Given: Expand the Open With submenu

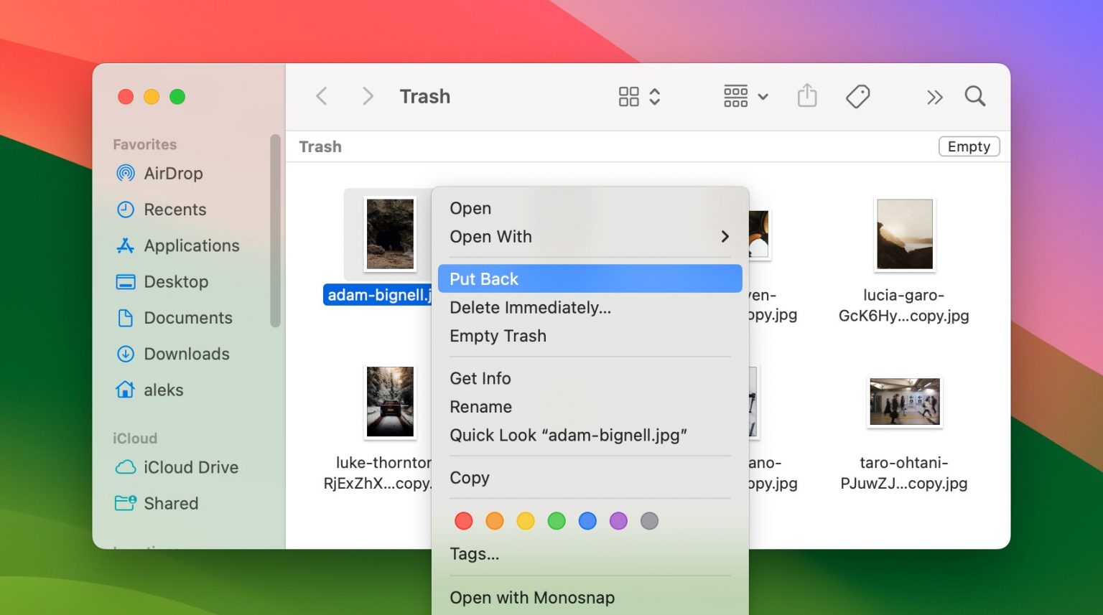Looking at the screenshot, I should [x=490, y=237].
